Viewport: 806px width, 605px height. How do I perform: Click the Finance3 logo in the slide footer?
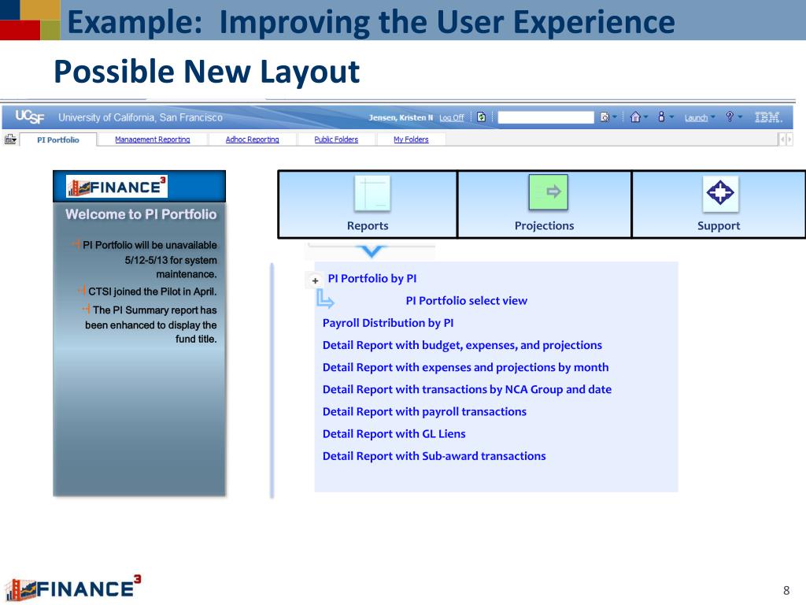[x=73, y=588]
